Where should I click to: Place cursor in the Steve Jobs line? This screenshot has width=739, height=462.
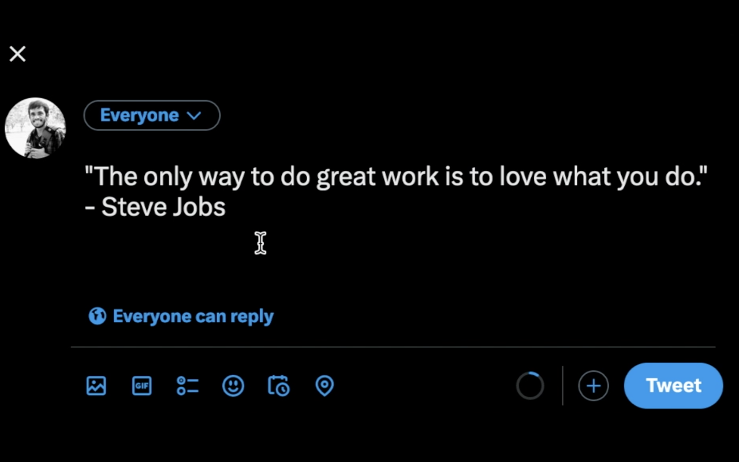pos(156,207)
